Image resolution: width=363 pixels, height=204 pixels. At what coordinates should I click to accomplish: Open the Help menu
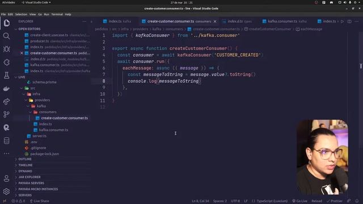tap(68, 14)
